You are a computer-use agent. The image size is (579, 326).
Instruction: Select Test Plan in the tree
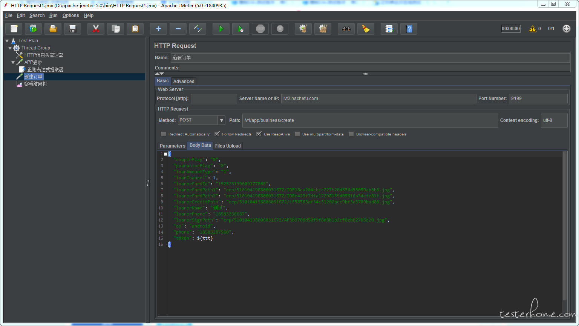(28, 41)
